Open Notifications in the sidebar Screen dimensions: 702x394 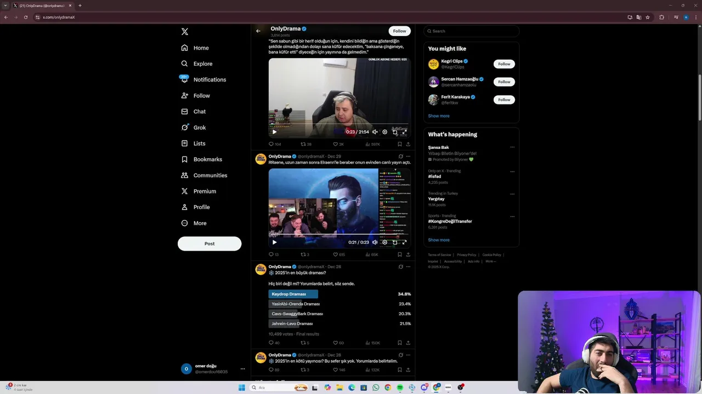tap(203, 79)
